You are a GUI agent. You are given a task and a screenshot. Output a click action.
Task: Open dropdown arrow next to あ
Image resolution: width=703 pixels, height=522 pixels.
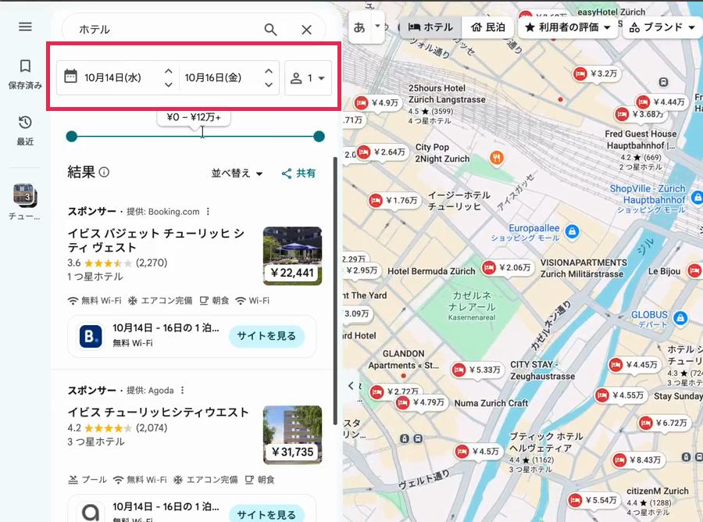click(377, 26)
